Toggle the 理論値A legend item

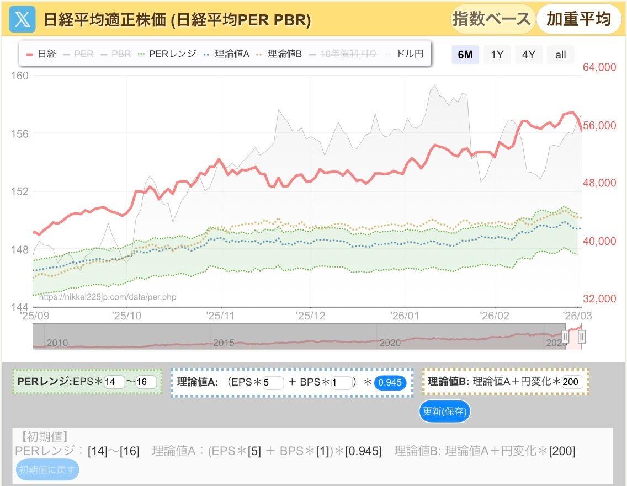(x=226, y=54)
